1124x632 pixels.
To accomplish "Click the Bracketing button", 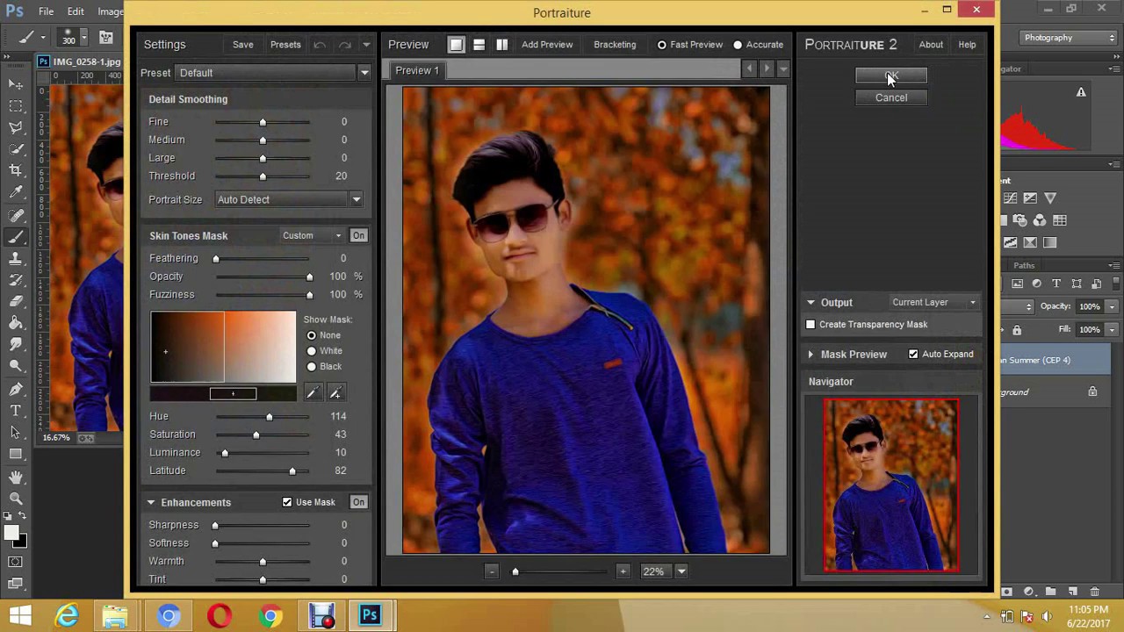I will (615, 45).
